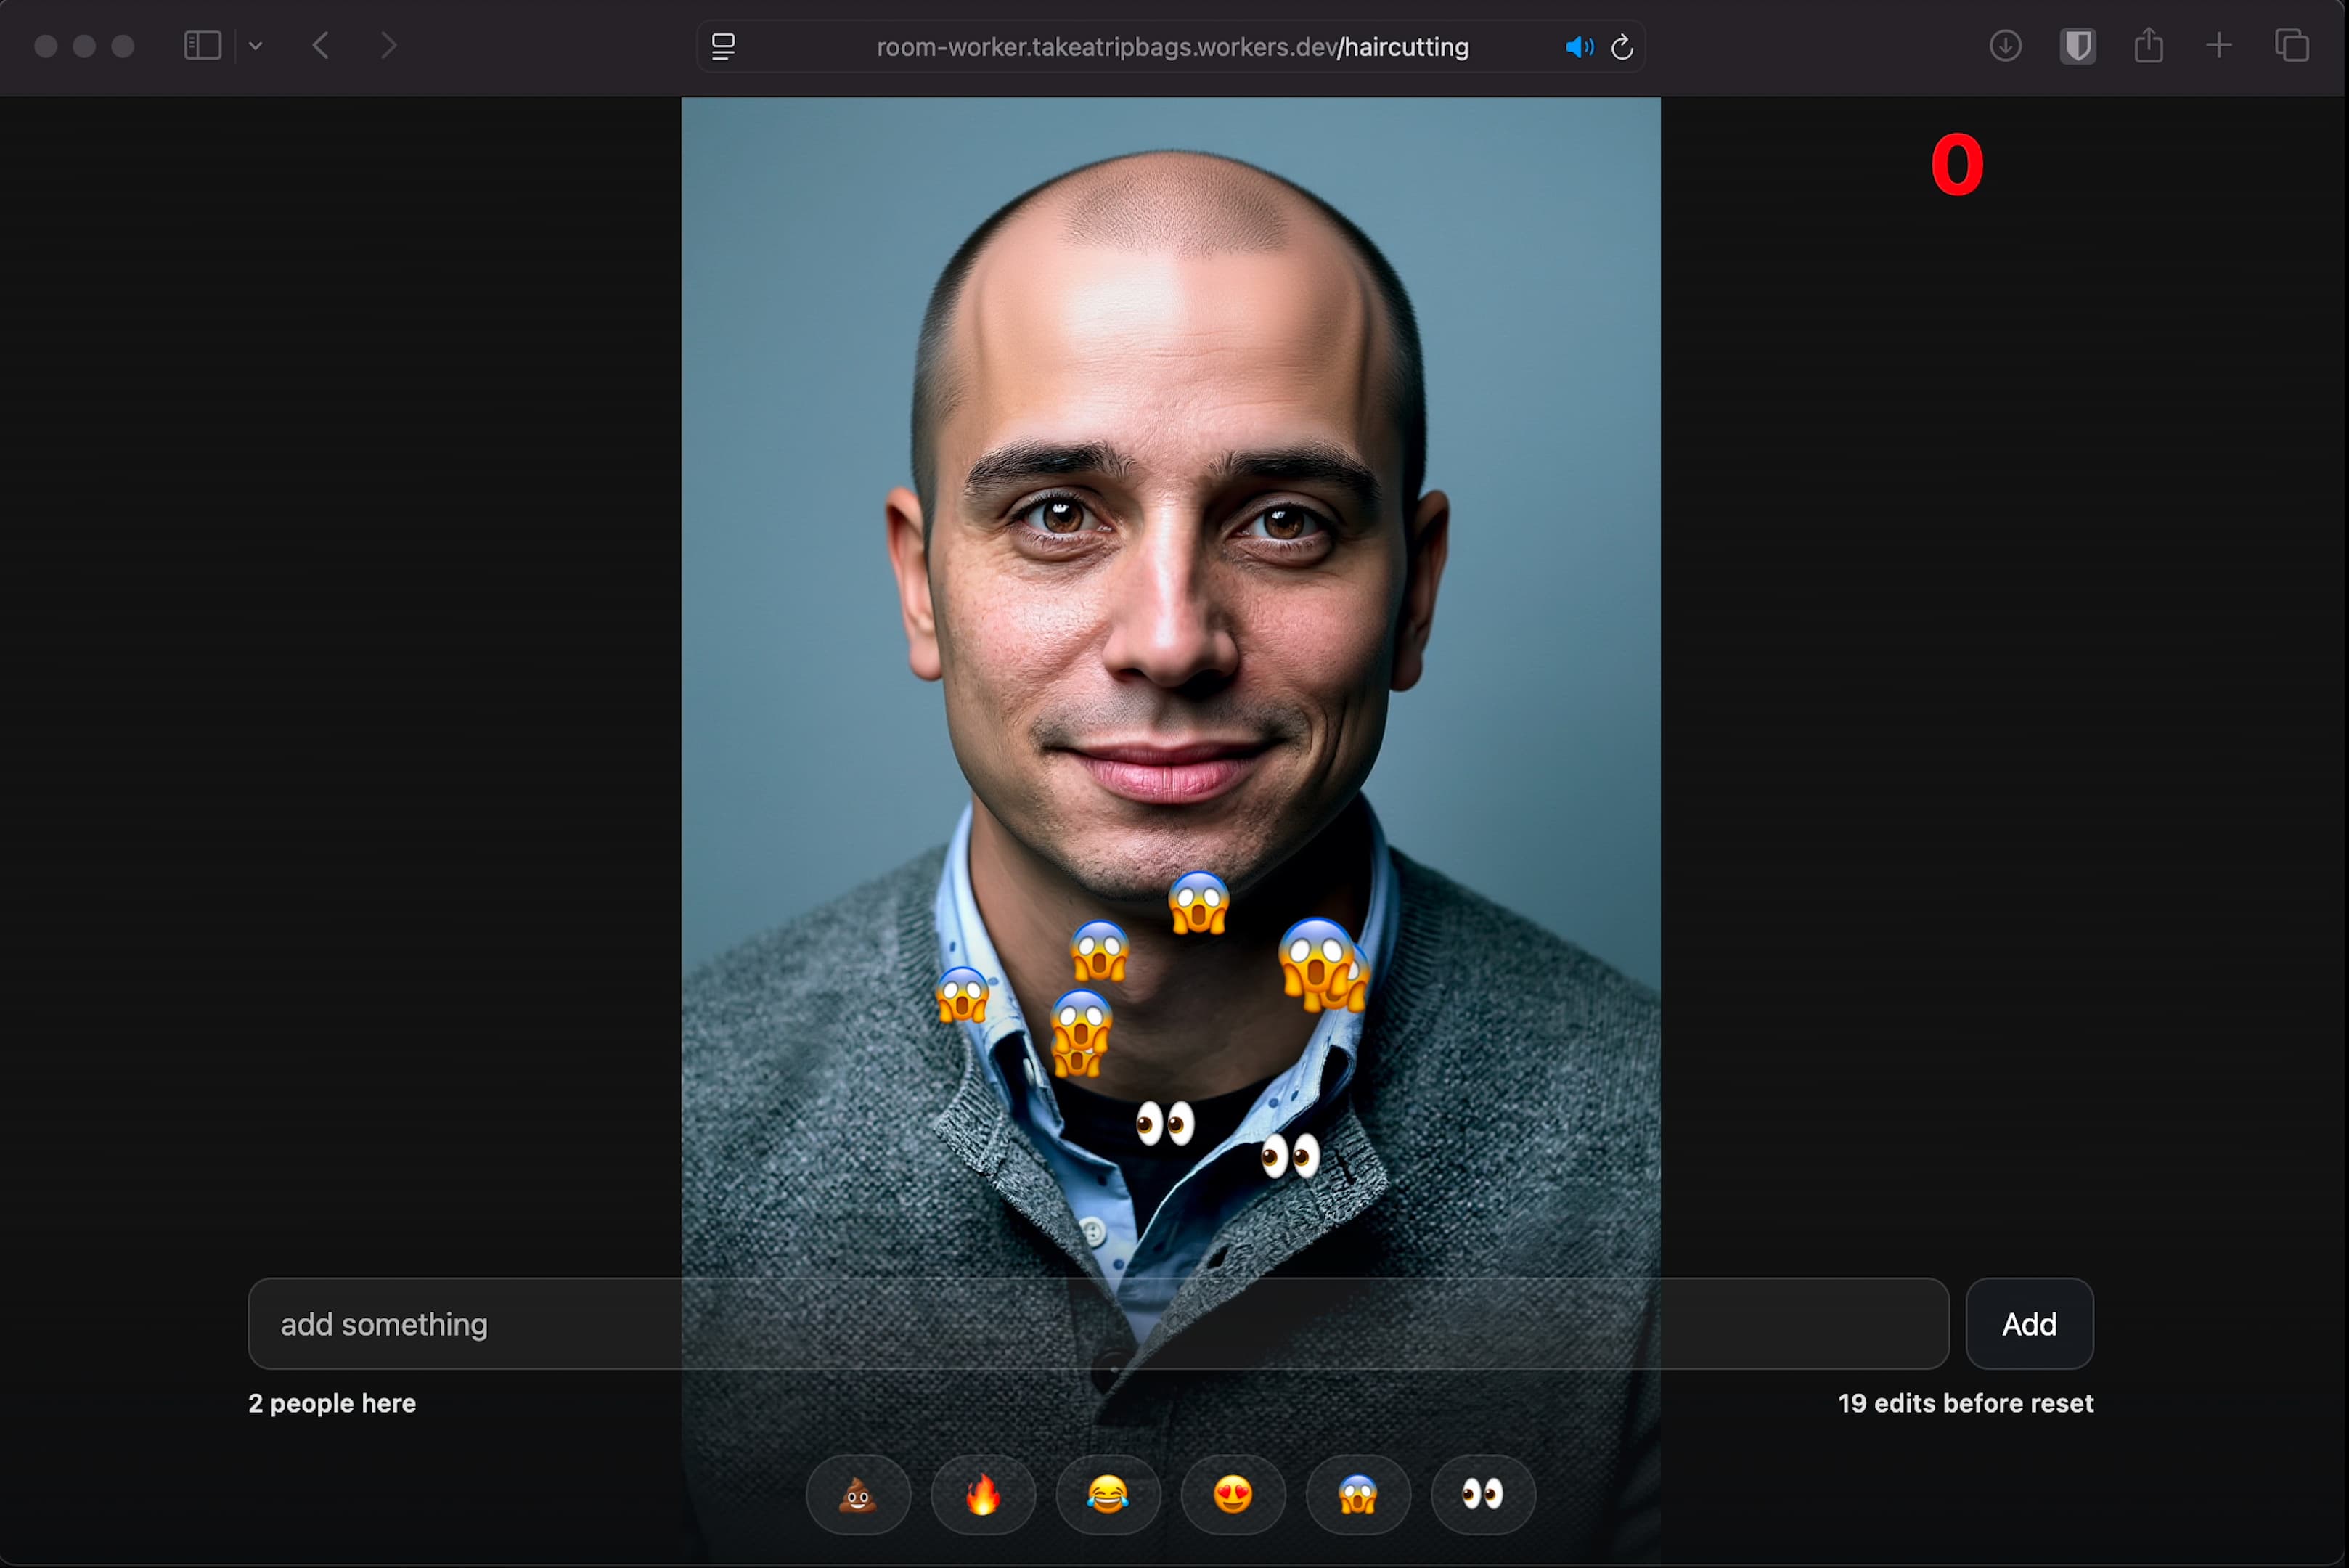Open the page reader menu icon
The height and width of the screenshot is (1568, 2349).
tap(723, 47)
